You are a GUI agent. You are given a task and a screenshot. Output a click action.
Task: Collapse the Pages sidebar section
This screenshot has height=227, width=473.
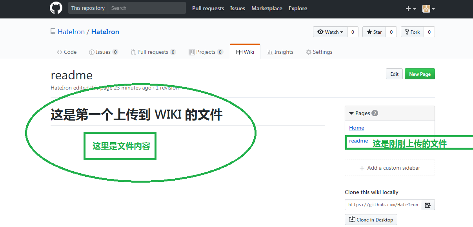coord(351,113)
